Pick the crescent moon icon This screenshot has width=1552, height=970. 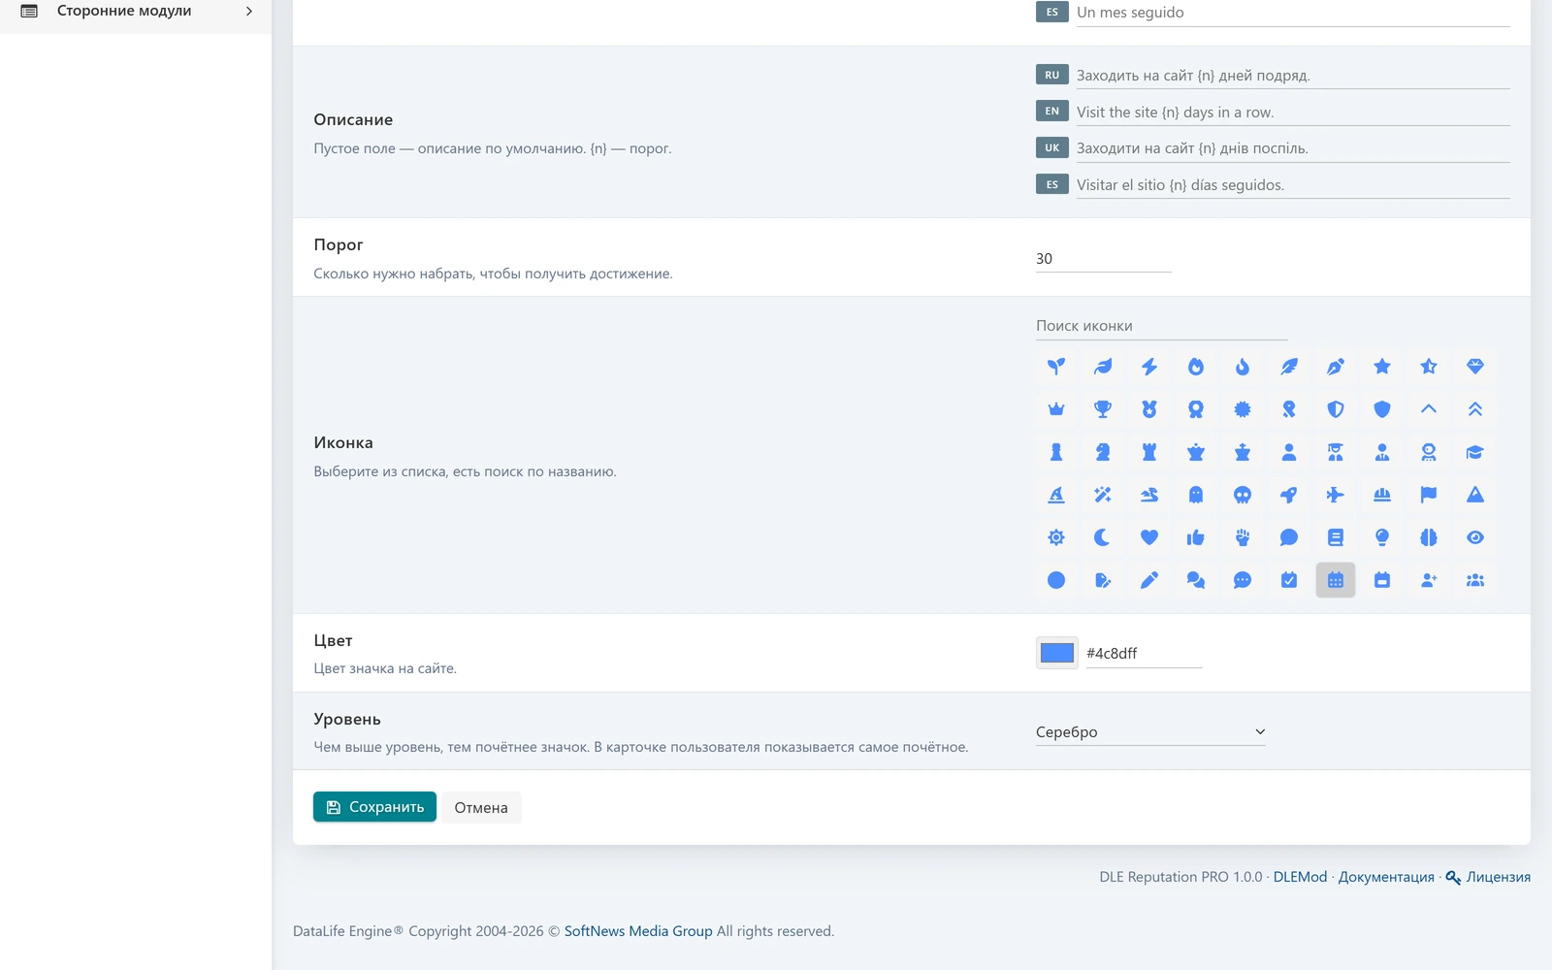(1103, 537)
